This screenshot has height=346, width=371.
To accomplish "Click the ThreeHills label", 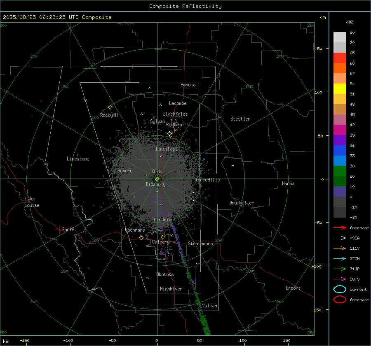I will 207,180.
